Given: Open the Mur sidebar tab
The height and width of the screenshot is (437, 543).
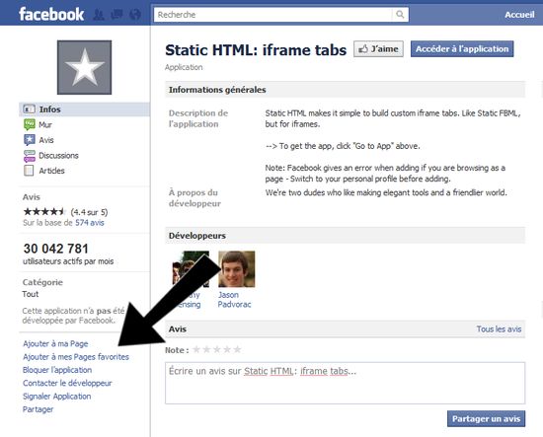Looking at the screenshot, I should coord(45,124).
